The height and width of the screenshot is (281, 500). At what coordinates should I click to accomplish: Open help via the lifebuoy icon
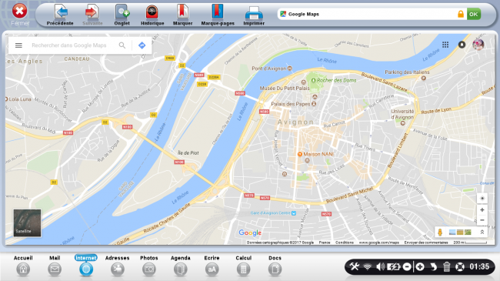[459, 266]
